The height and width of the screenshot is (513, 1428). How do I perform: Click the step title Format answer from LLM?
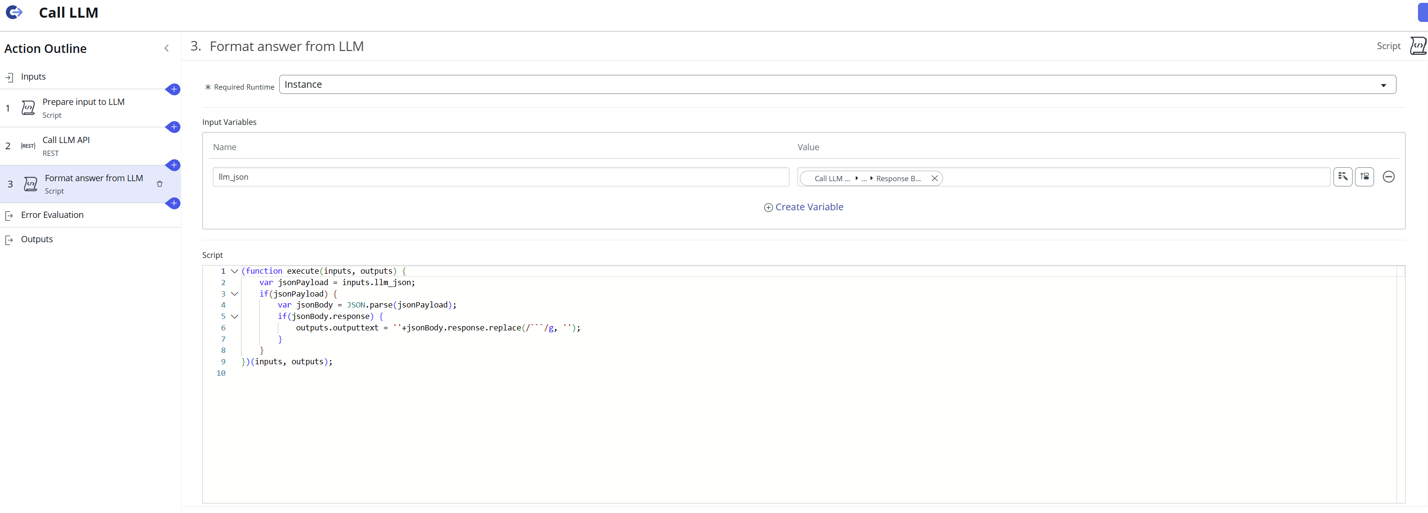pos(286,47)
